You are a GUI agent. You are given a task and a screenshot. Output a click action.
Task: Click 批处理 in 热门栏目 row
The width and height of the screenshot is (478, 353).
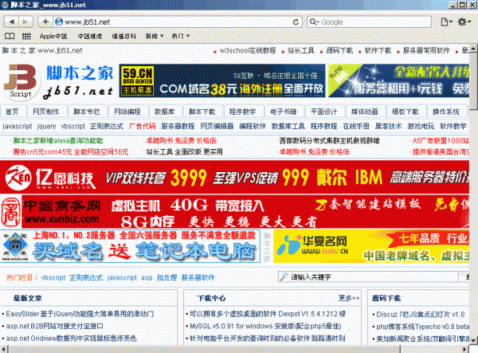[x=167, y=278]
